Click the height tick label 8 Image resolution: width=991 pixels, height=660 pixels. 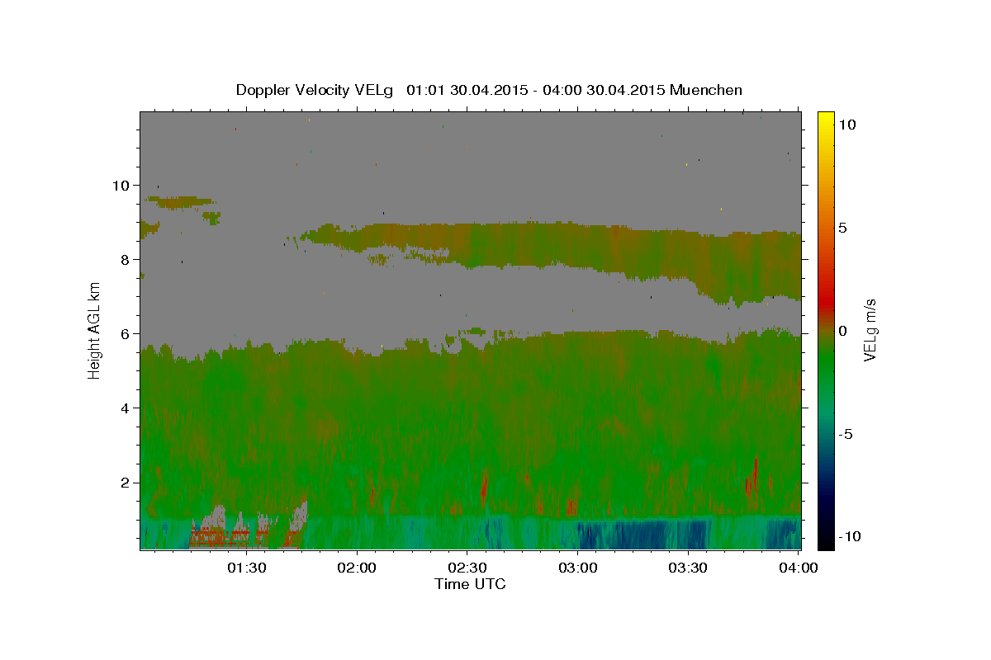126,259
